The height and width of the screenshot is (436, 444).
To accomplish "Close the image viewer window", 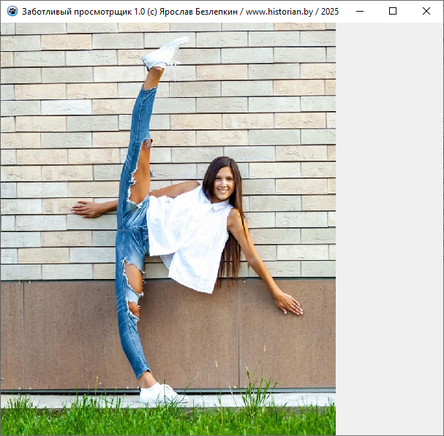I will pos(426,11).
